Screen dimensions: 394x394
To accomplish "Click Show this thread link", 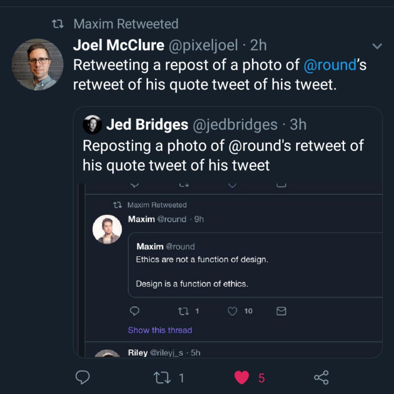I will point(160,330).
